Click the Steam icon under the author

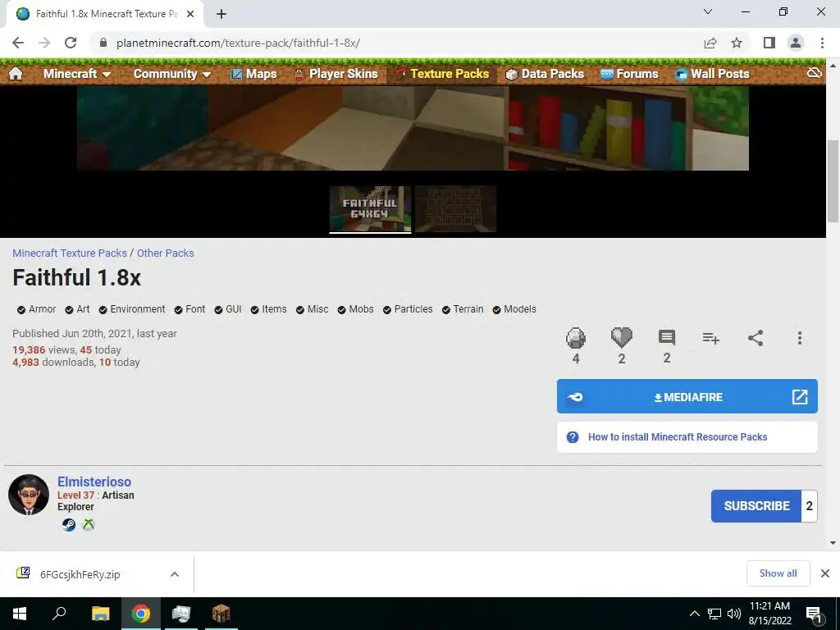coord(69,524)
